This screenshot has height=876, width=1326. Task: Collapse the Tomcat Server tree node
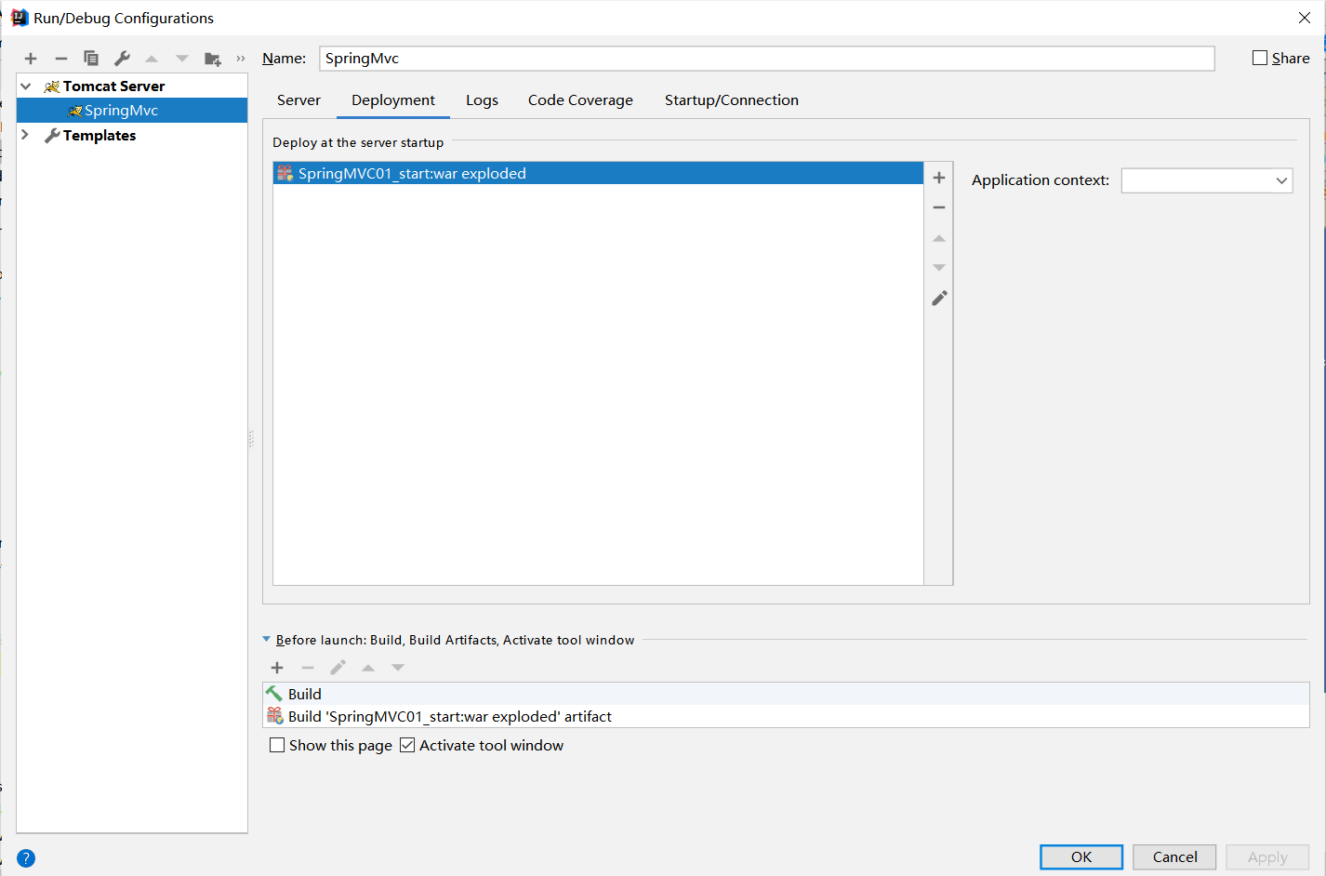(x=26, y=86)
